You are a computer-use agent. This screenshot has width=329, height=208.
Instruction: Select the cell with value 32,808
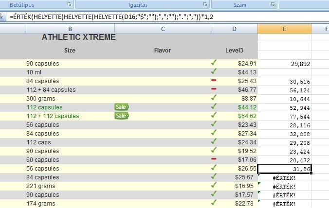coord(284,134)
